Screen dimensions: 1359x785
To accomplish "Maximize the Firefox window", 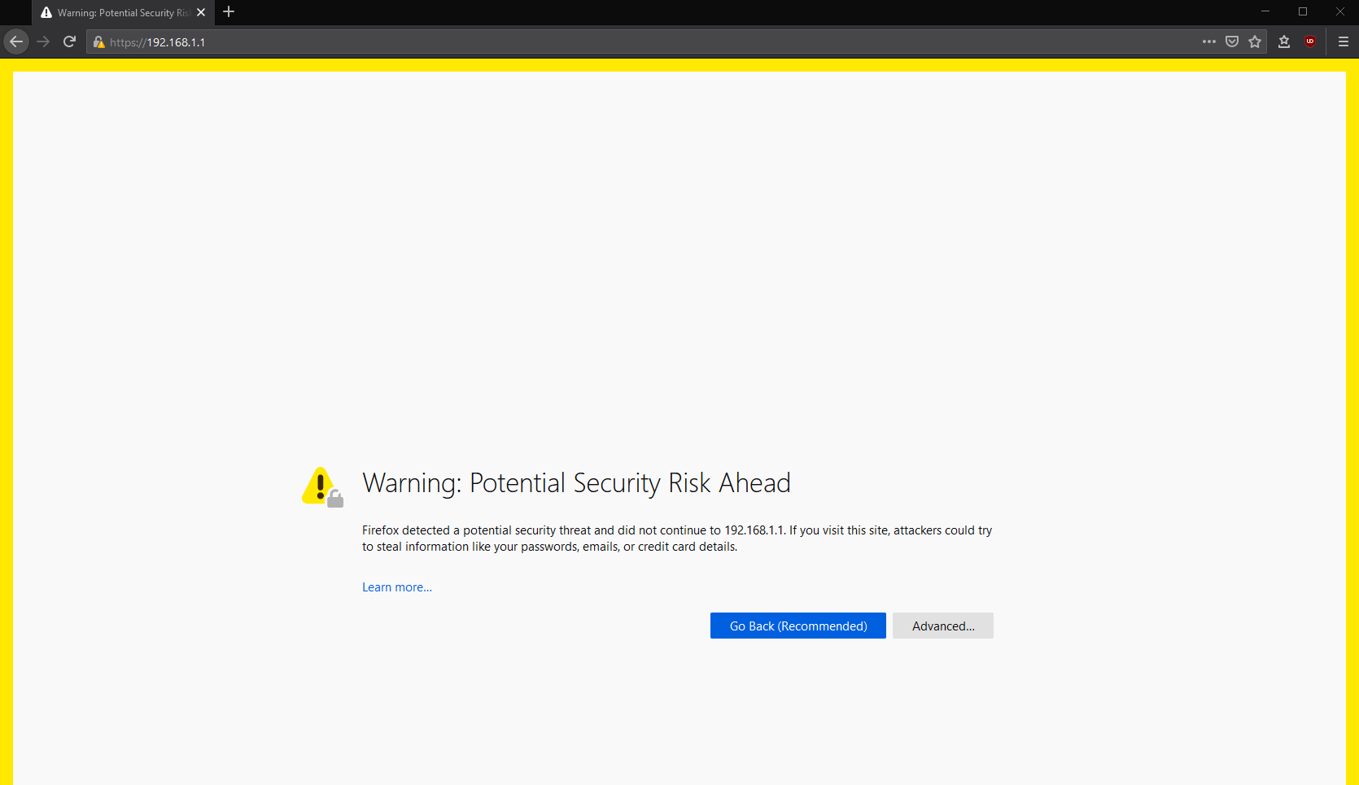I will point(1303,11).
